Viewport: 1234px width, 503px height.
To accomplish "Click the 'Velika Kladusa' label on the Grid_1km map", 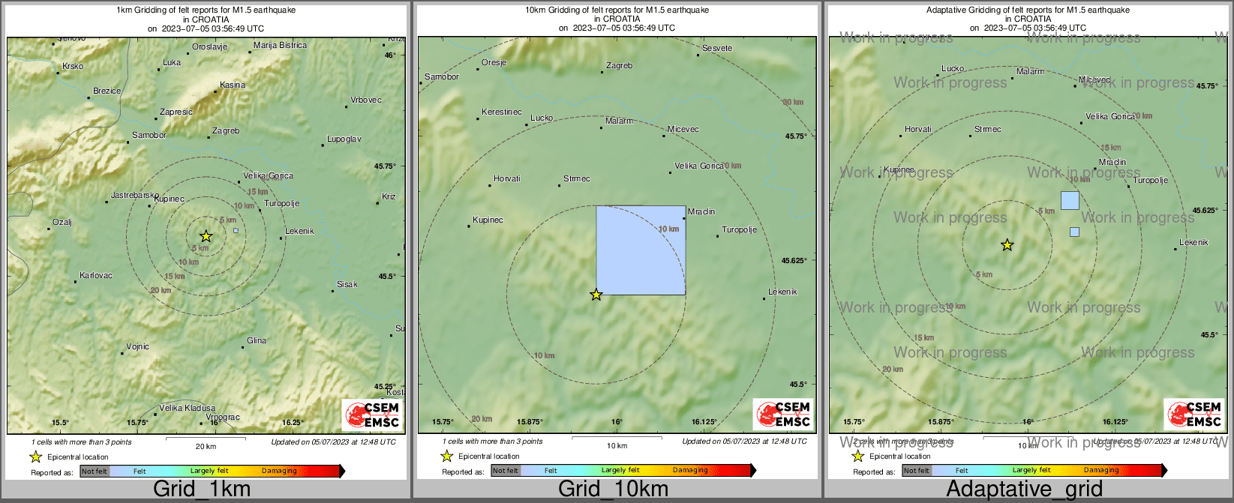I will pyautogui.click(x=188, y=409).
